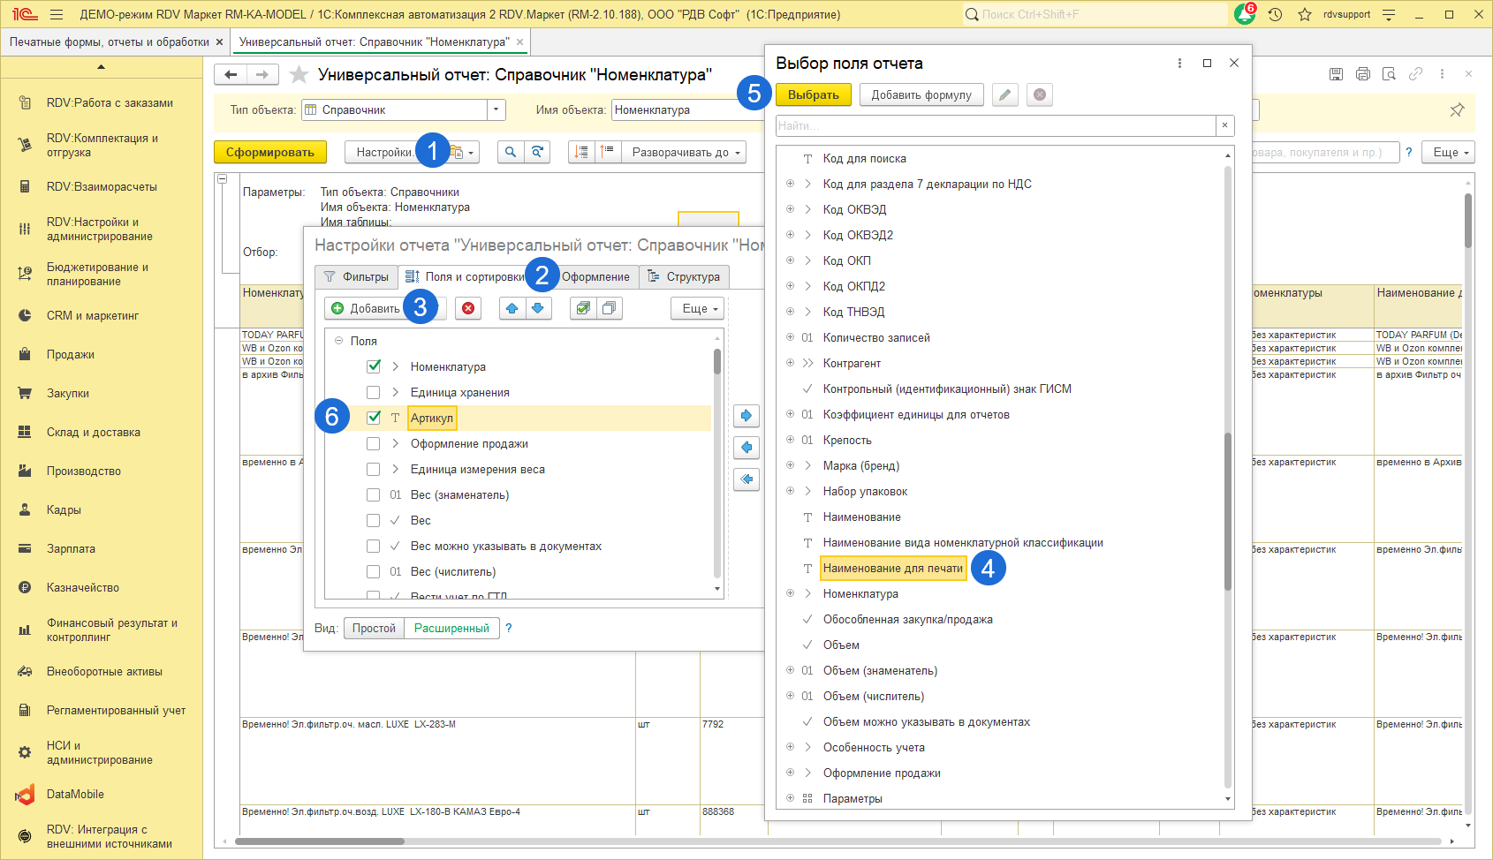Switch to the Фильтры tab
Screen dimensions: 1493x860
pos(356,276)
